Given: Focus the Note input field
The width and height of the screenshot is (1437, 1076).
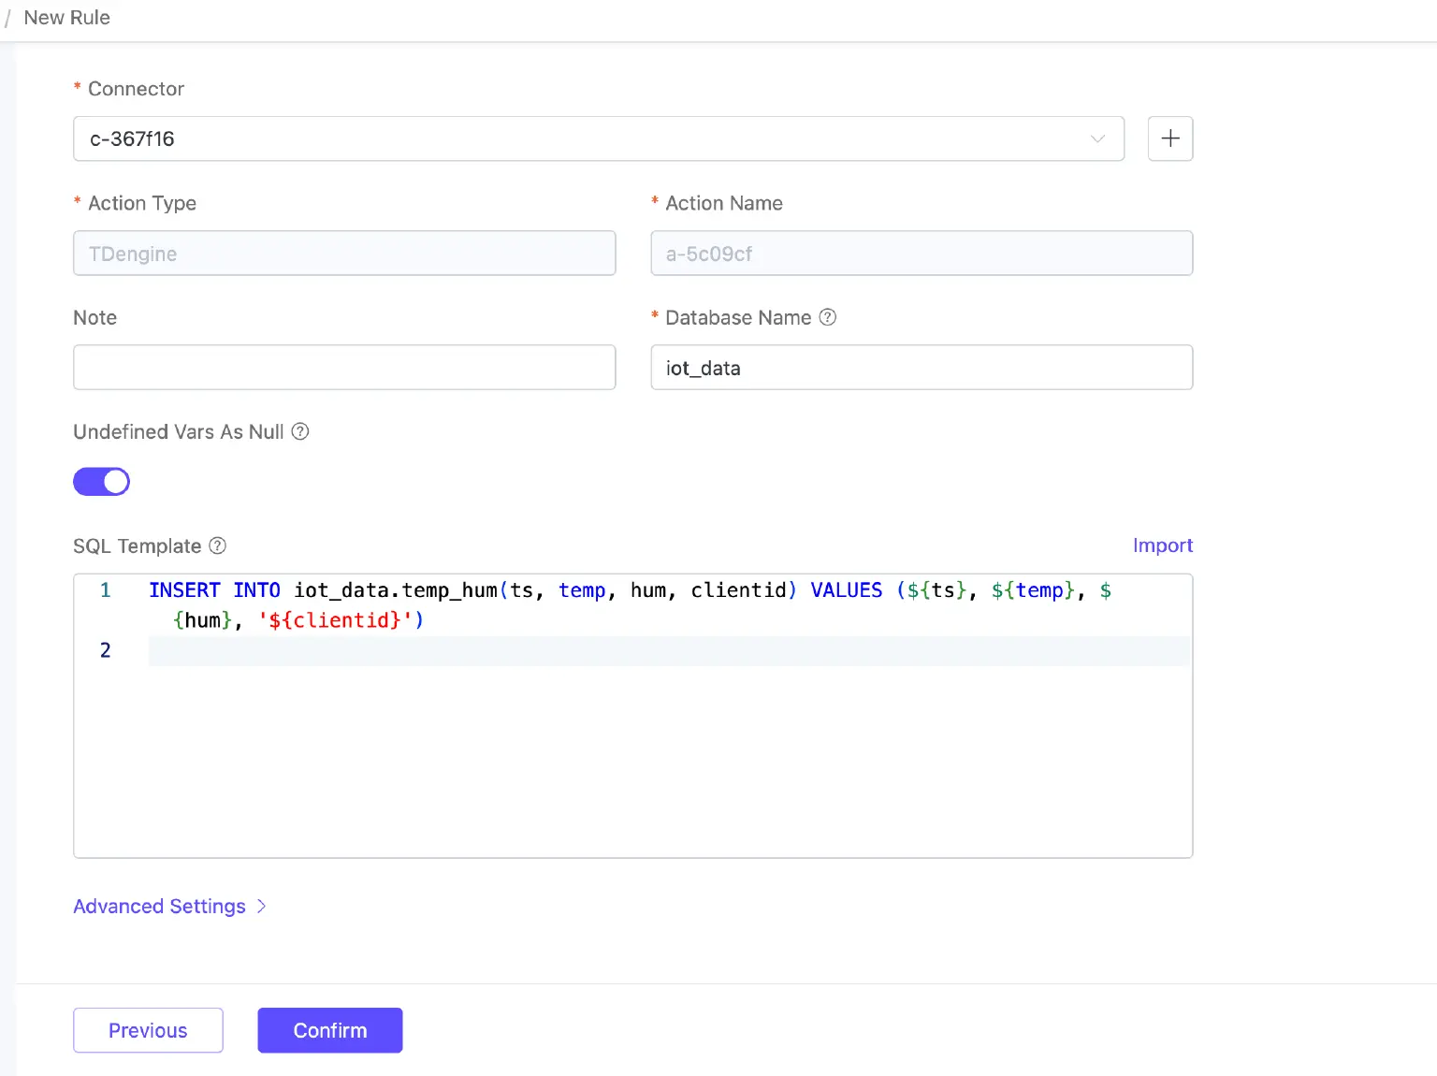Looking at the screenshot, I should [344, 367].
